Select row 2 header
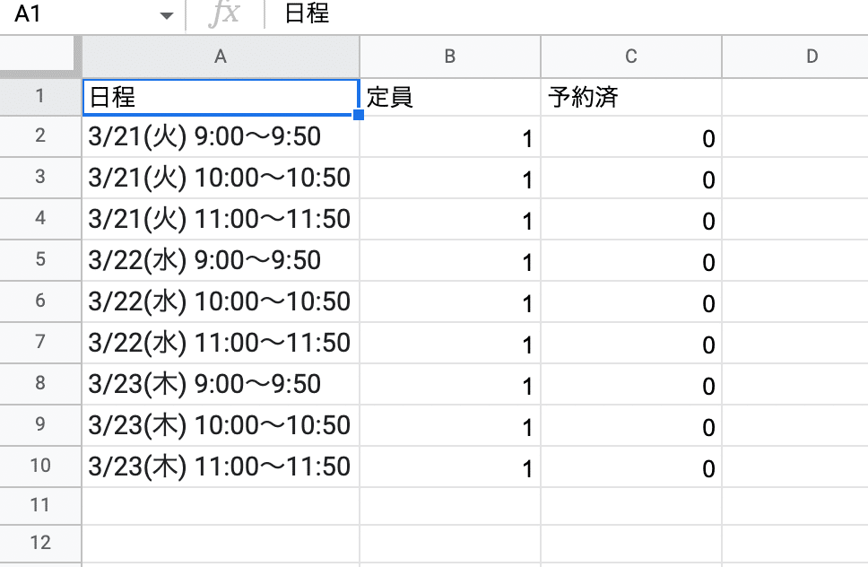 click(x=40, y=136)
